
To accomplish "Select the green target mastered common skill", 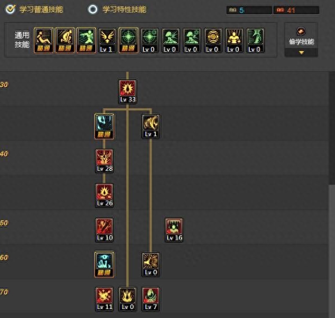I will 129,40.
